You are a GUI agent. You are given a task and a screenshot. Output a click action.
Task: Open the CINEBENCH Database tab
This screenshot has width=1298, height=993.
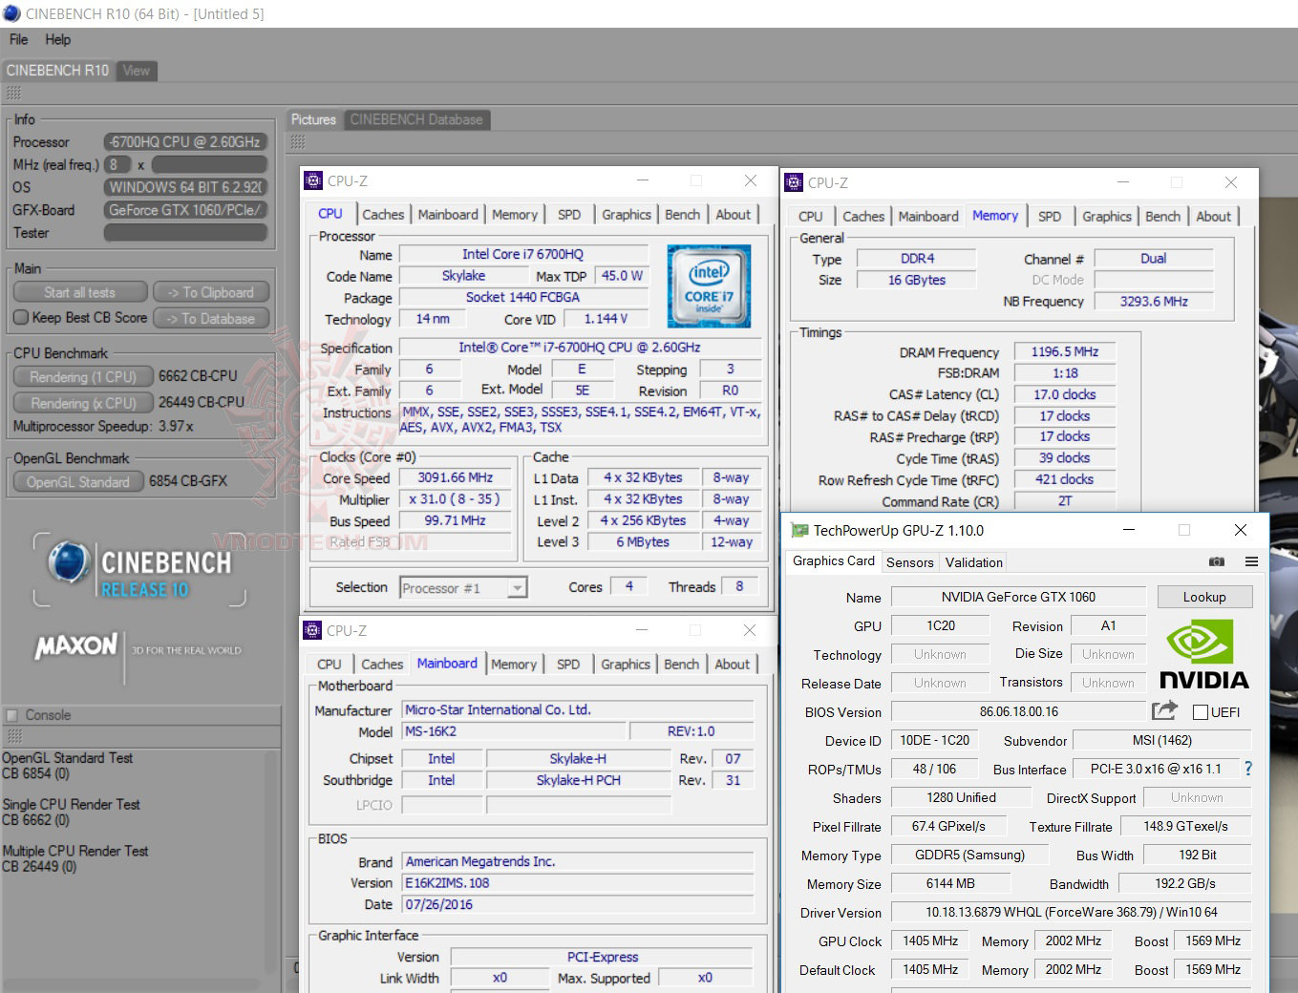(415, 119)
